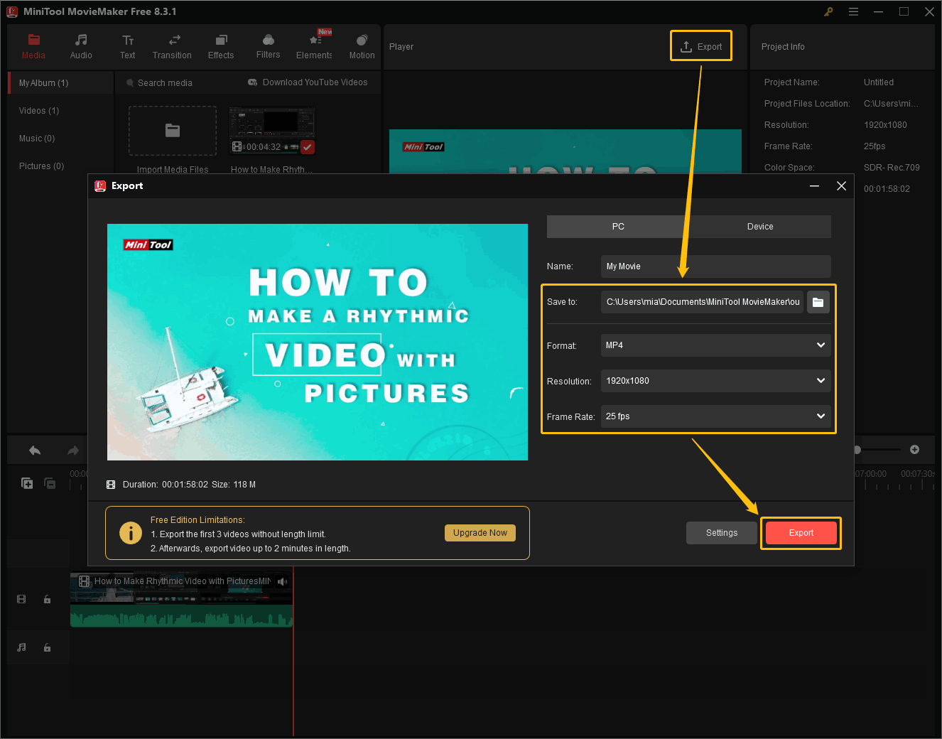Switch to the Device tab in Export dialog
This screenshot has height=739, width=942.
click(x=760, y=226)
